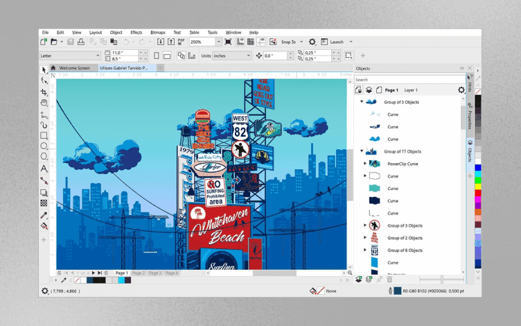
Task: Open Objects docker options gear
Action: [x=461, y=89]
